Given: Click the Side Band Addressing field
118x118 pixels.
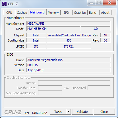Looking at the screenshot, I should 50,93.
